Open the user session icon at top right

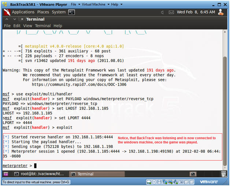(221, 12)
